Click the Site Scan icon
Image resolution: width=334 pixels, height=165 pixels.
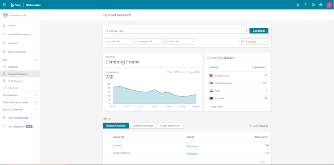(4, 88)
